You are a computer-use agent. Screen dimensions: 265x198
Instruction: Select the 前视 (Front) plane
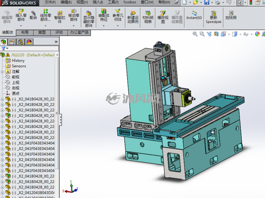point(16,77)
